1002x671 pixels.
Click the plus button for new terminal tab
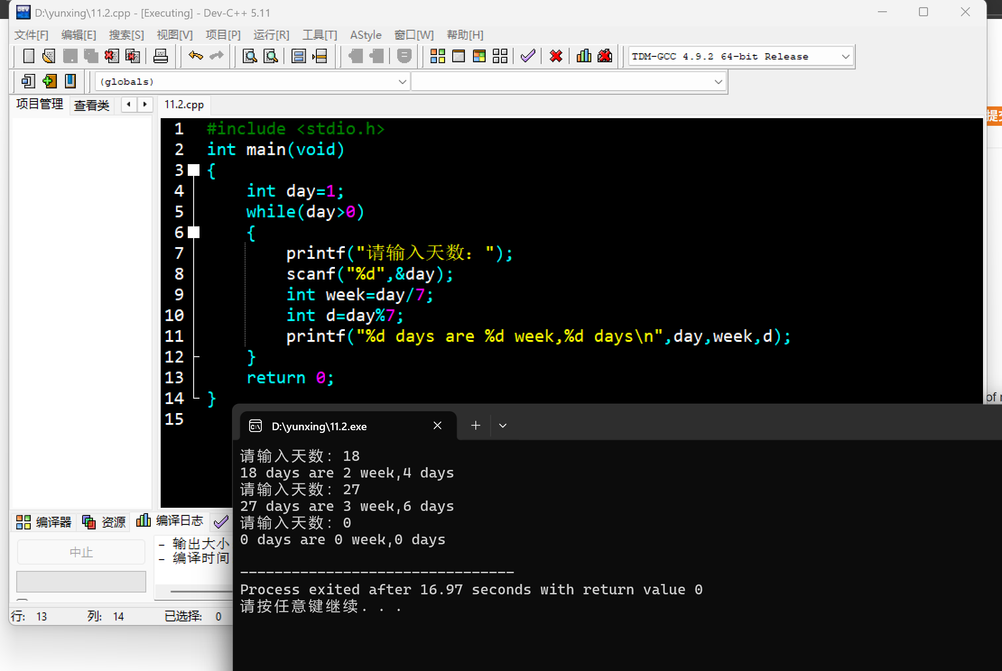click(476, 426)
